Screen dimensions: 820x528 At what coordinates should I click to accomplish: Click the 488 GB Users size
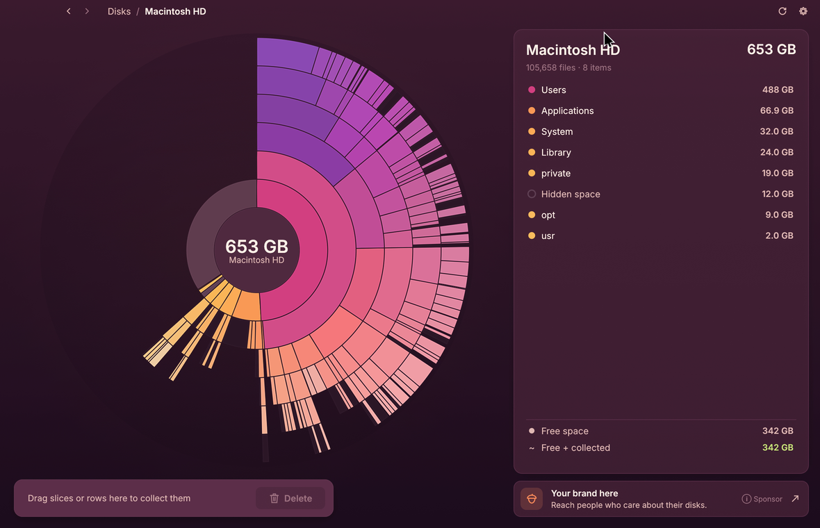pos(778,90)
